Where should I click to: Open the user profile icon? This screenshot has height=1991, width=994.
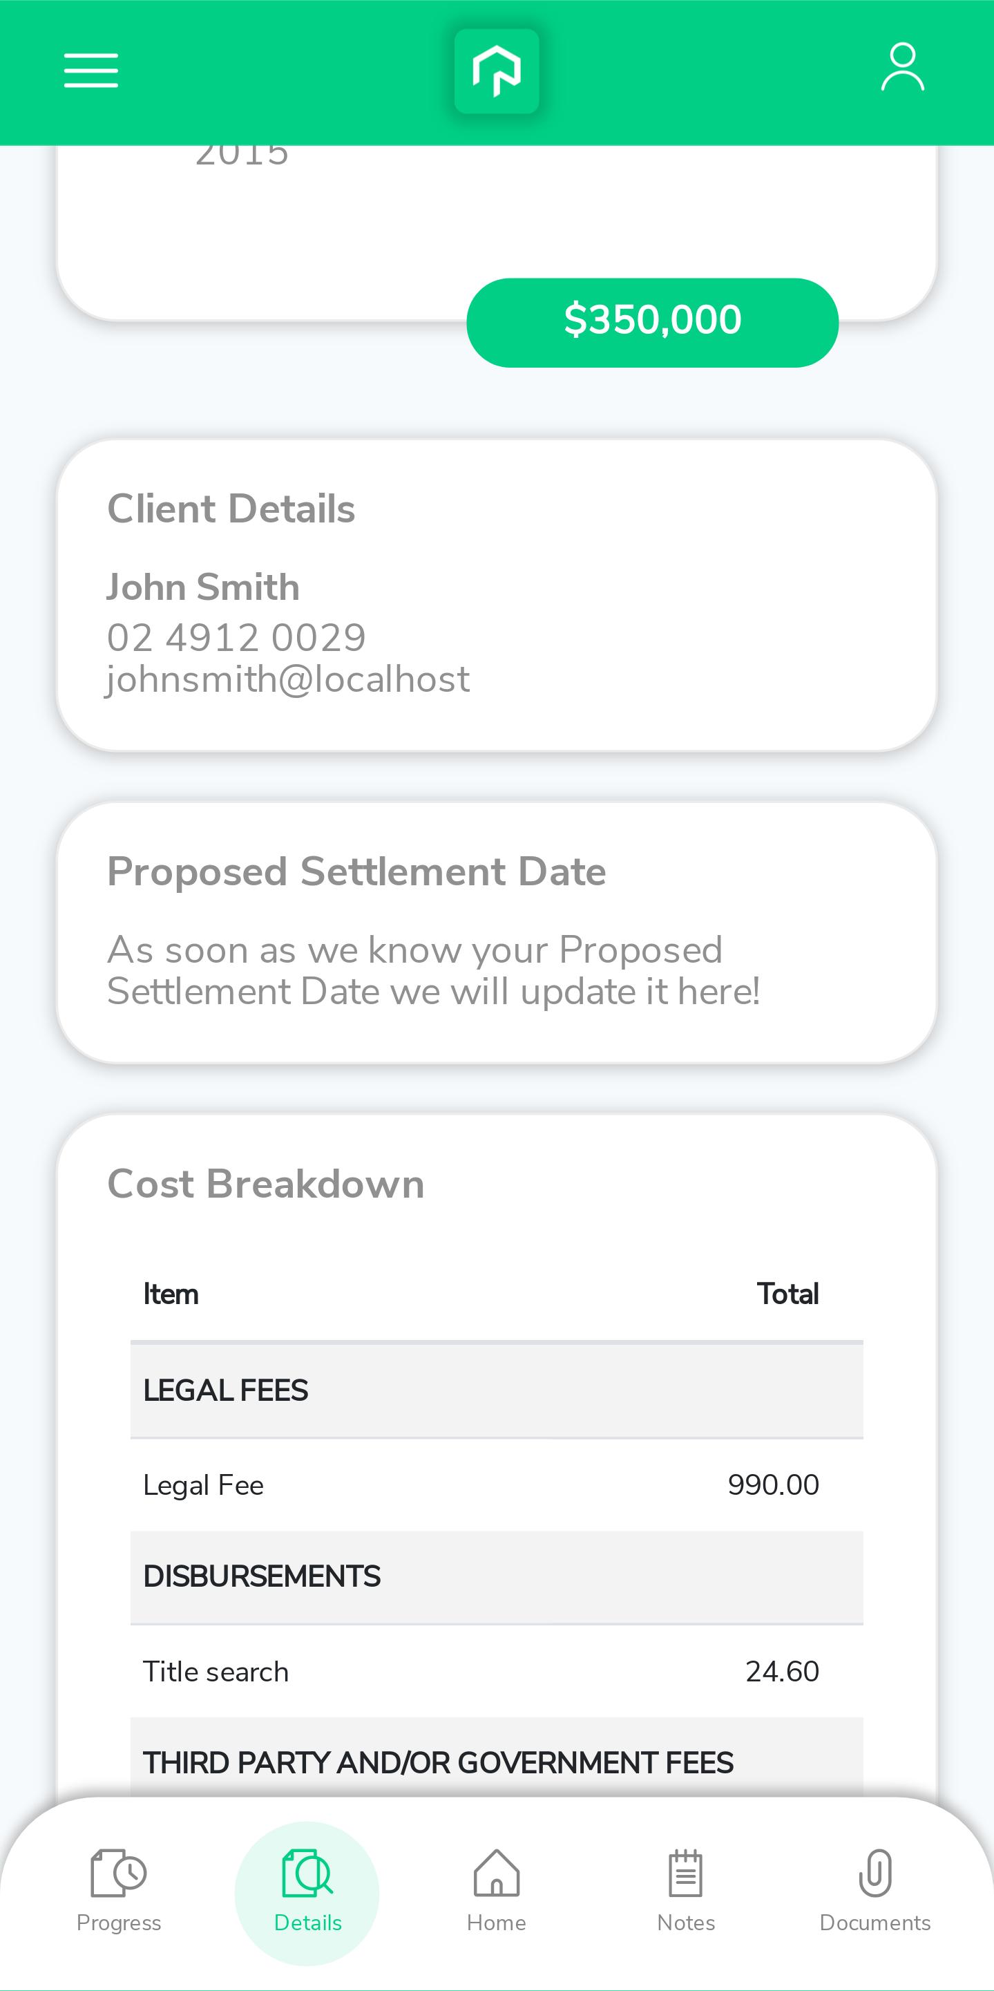pyautogui.click(x=903, y=67)
